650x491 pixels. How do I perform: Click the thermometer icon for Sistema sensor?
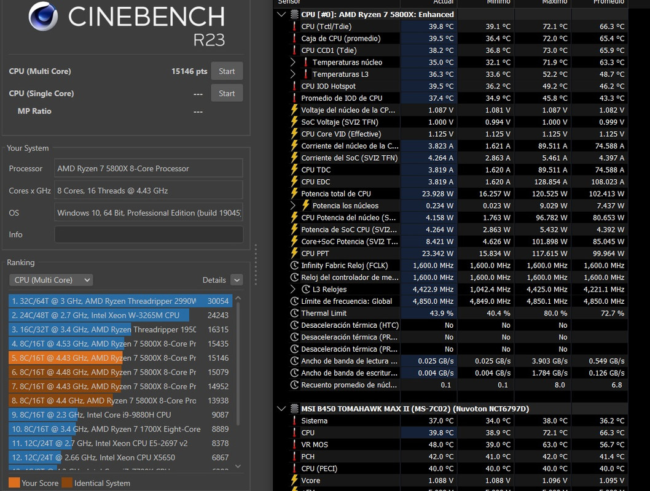pos(294,420)
